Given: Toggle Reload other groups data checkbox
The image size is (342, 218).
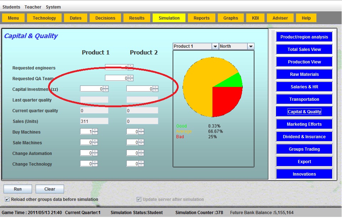Looking at the screenshot, I should (x=7, y=199).
